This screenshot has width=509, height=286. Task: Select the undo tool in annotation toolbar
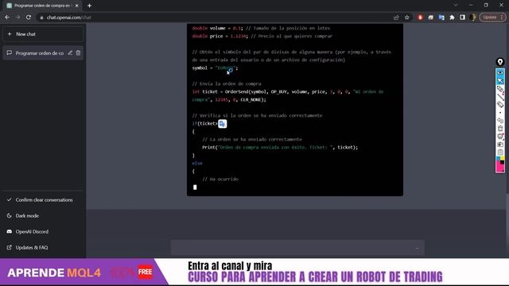(500, 121)
